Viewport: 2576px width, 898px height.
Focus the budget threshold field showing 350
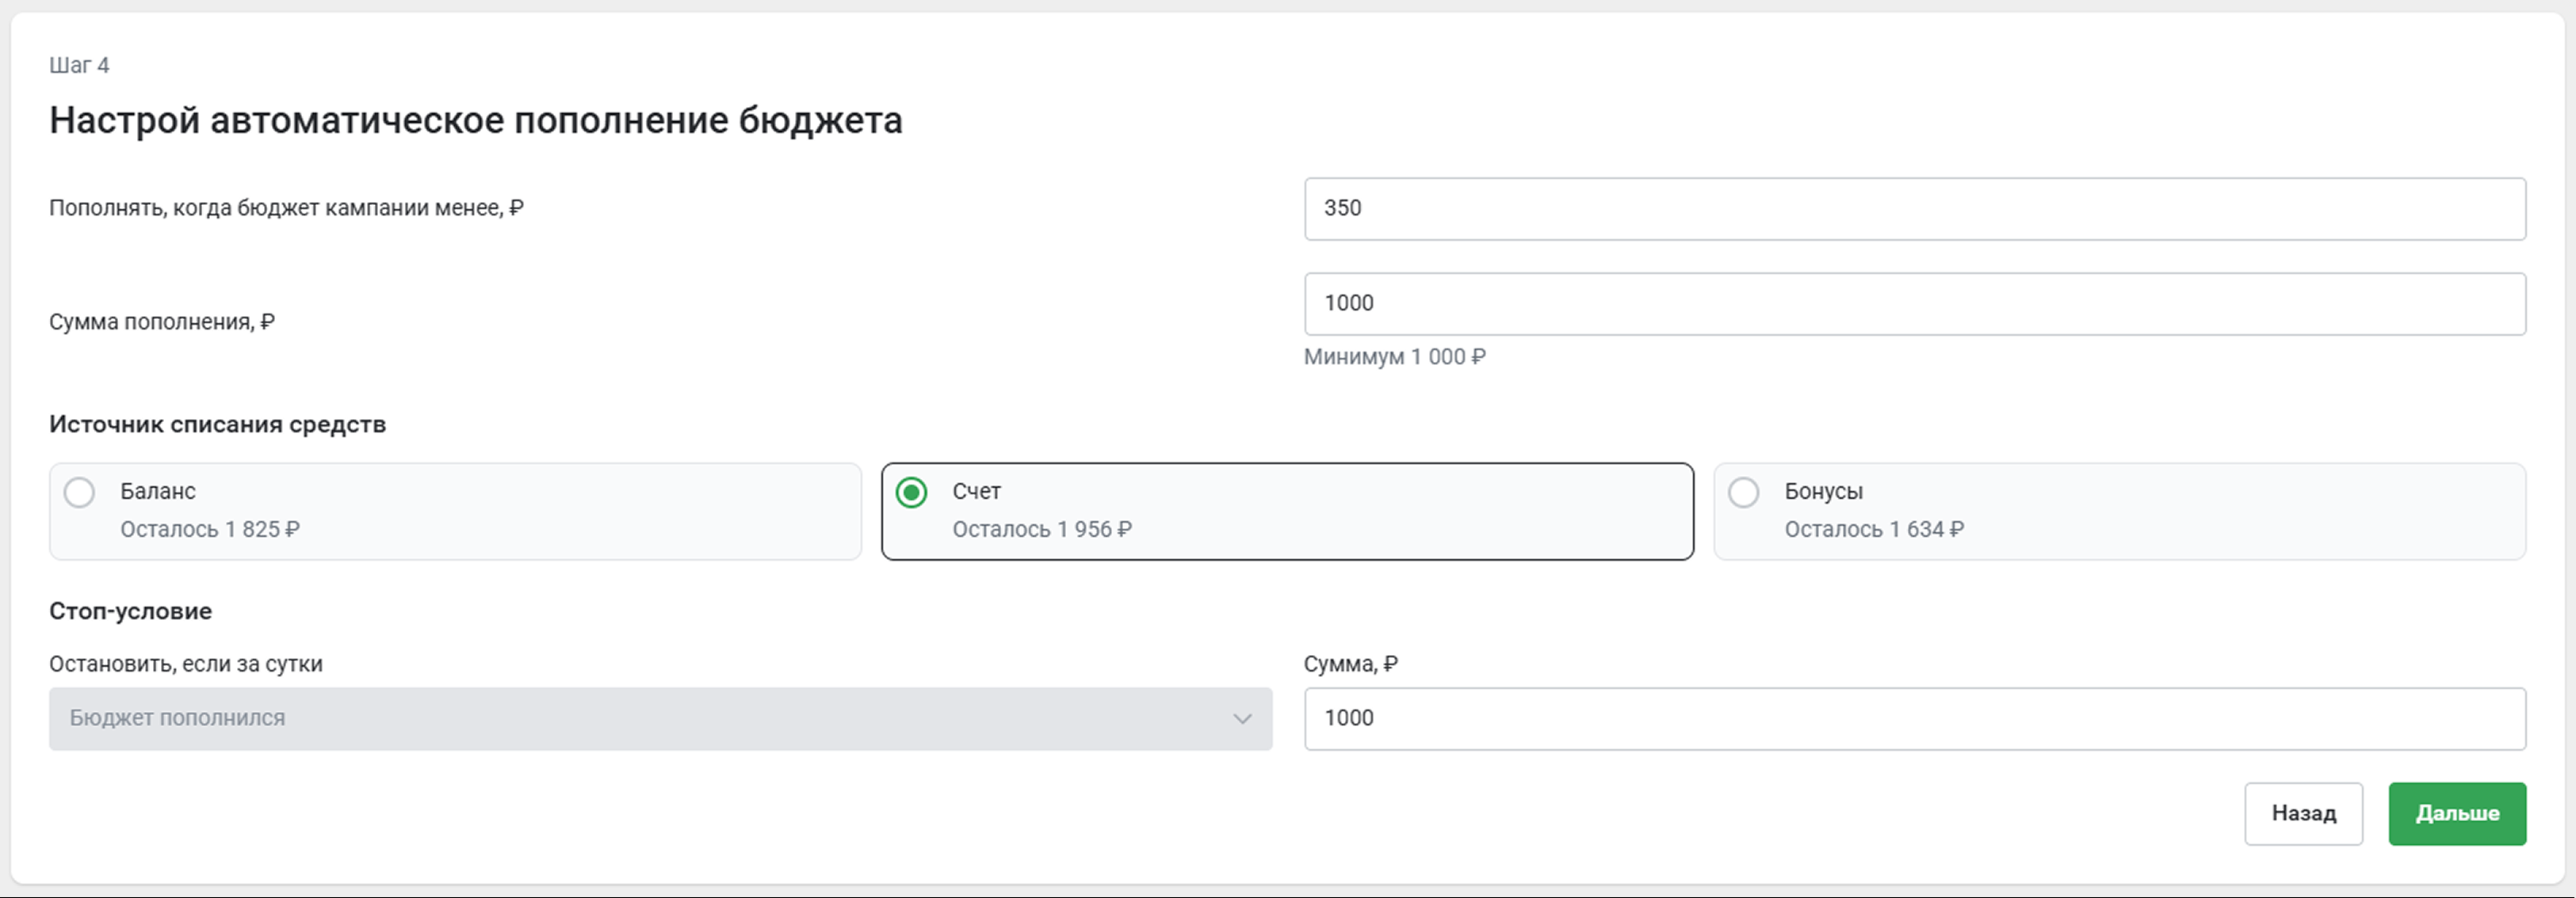pyautogui.click(x=1915, y=209)
